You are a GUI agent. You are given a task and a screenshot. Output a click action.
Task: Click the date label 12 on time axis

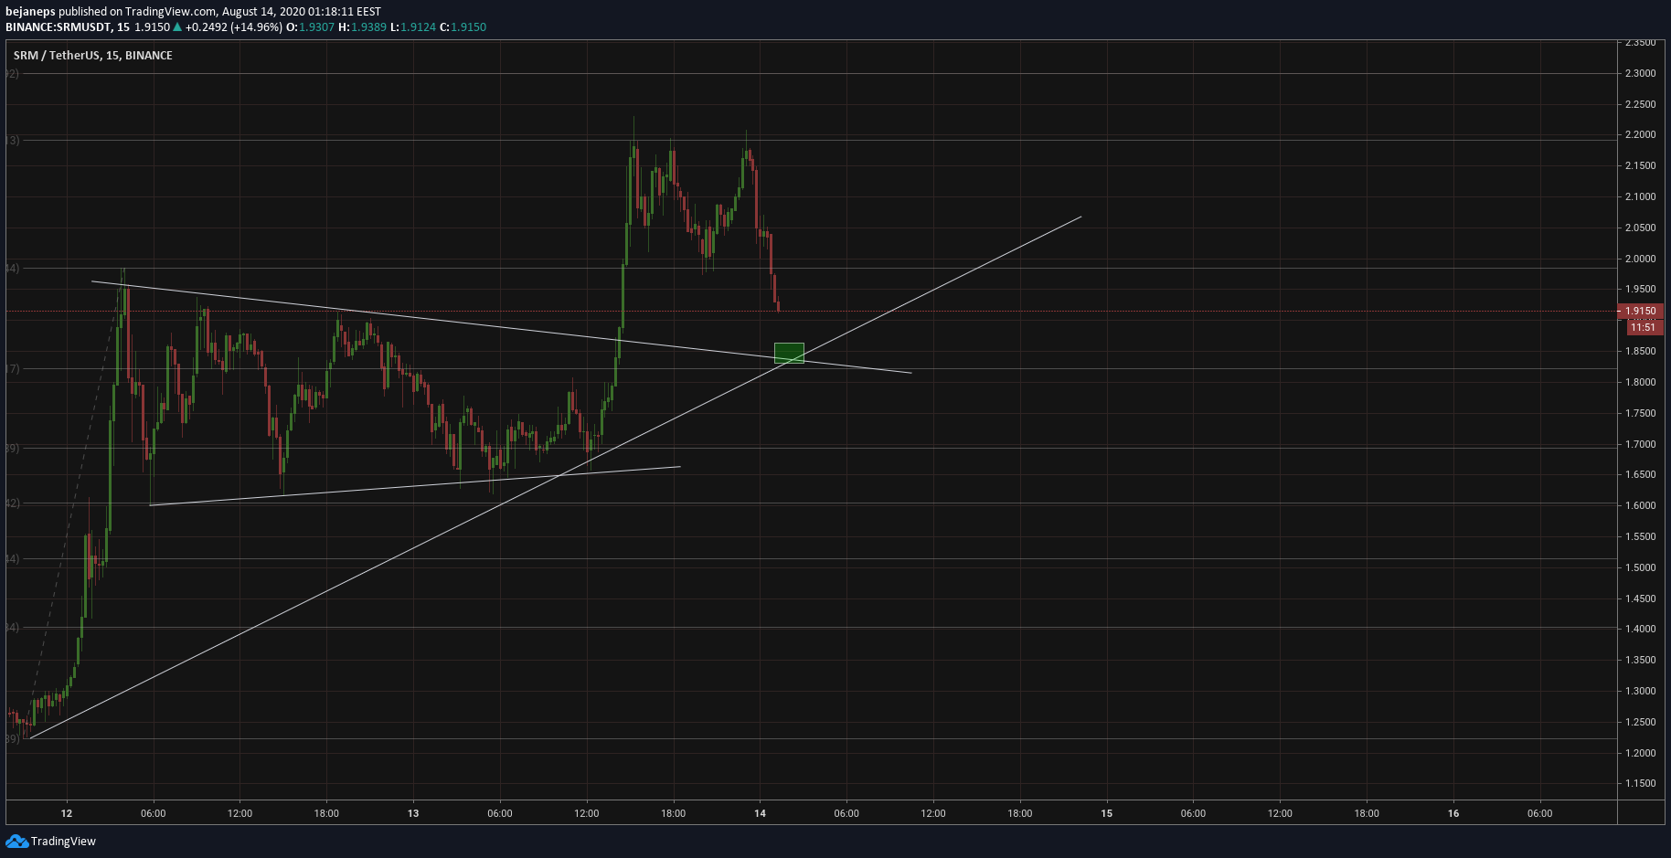[67, 813]
